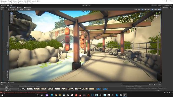Select the Rotate tool in scene overlay
This screenshot has width=173, height=97.
[11, 17]
